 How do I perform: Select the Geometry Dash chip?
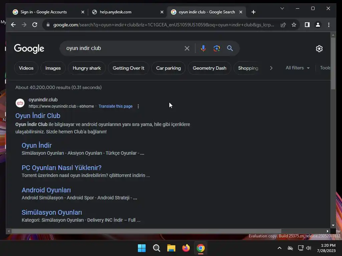coord(209,68)
